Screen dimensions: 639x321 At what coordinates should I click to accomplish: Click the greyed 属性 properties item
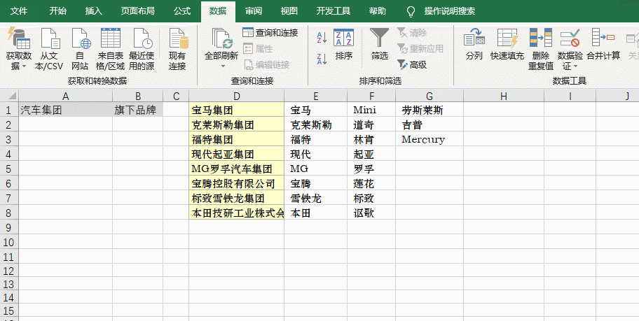point(258,49)
